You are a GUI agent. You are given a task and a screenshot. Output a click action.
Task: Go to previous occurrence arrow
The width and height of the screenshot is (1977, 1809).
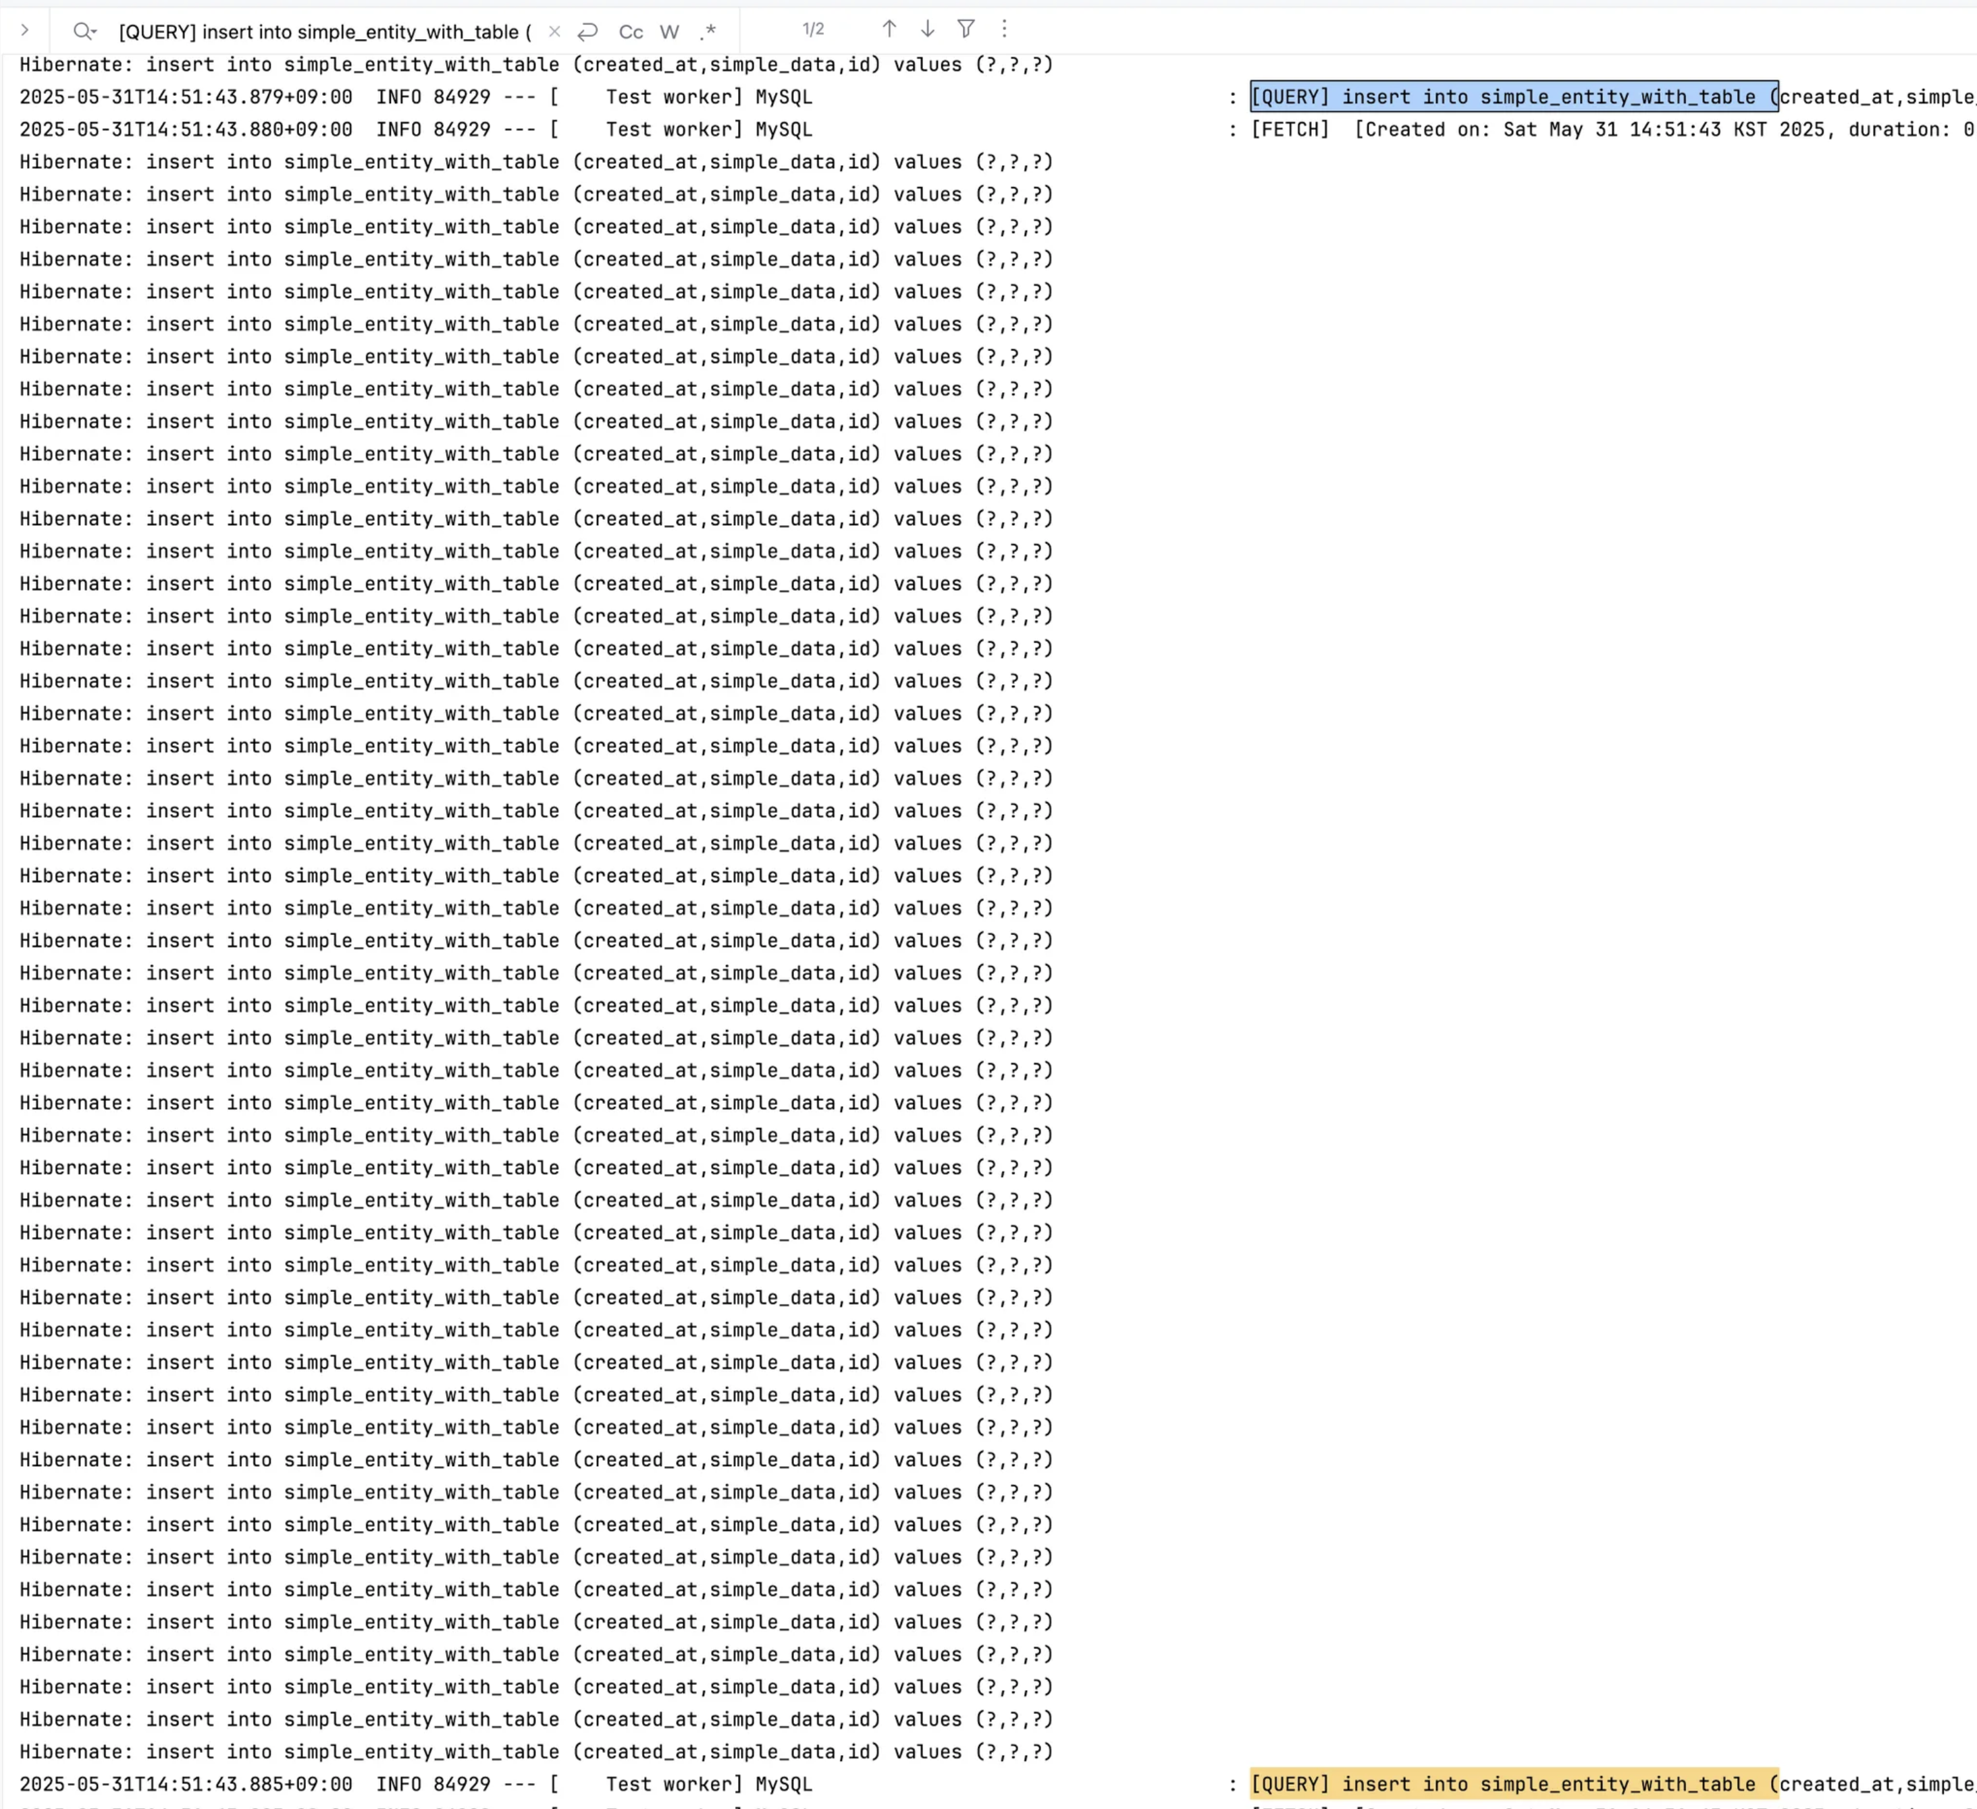point(889,30)
